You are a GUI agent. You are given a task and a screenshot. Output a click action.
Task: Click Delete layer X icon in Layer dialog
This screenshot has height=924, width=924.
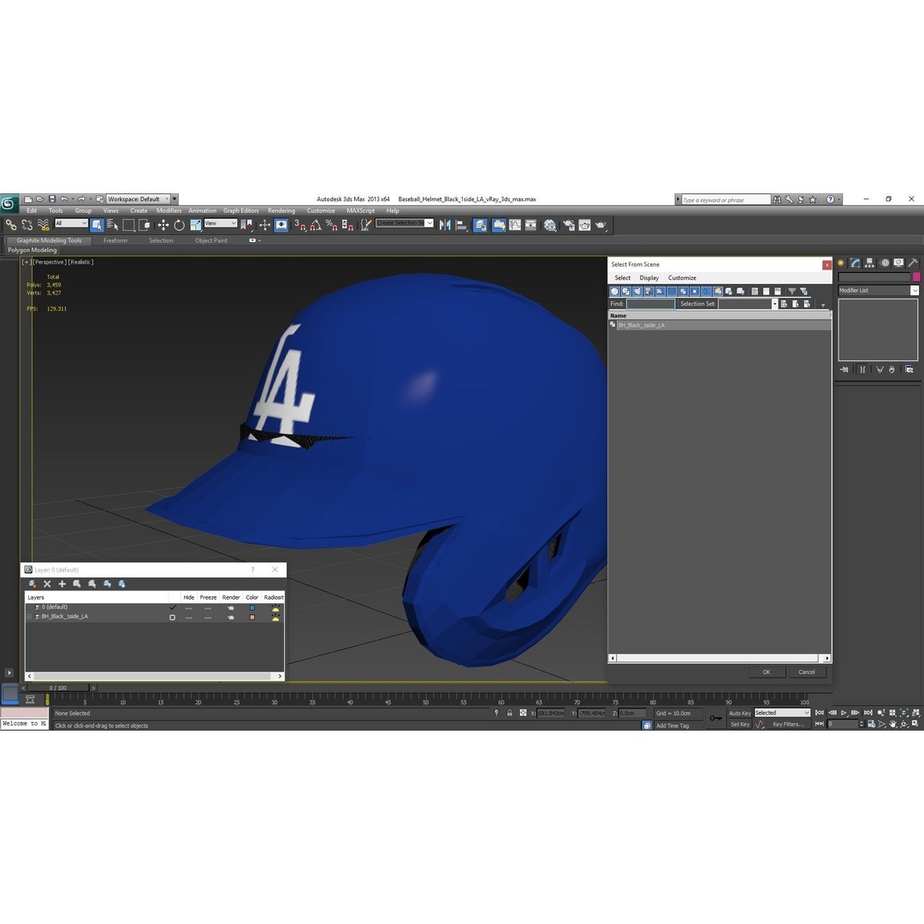point(47,583)
